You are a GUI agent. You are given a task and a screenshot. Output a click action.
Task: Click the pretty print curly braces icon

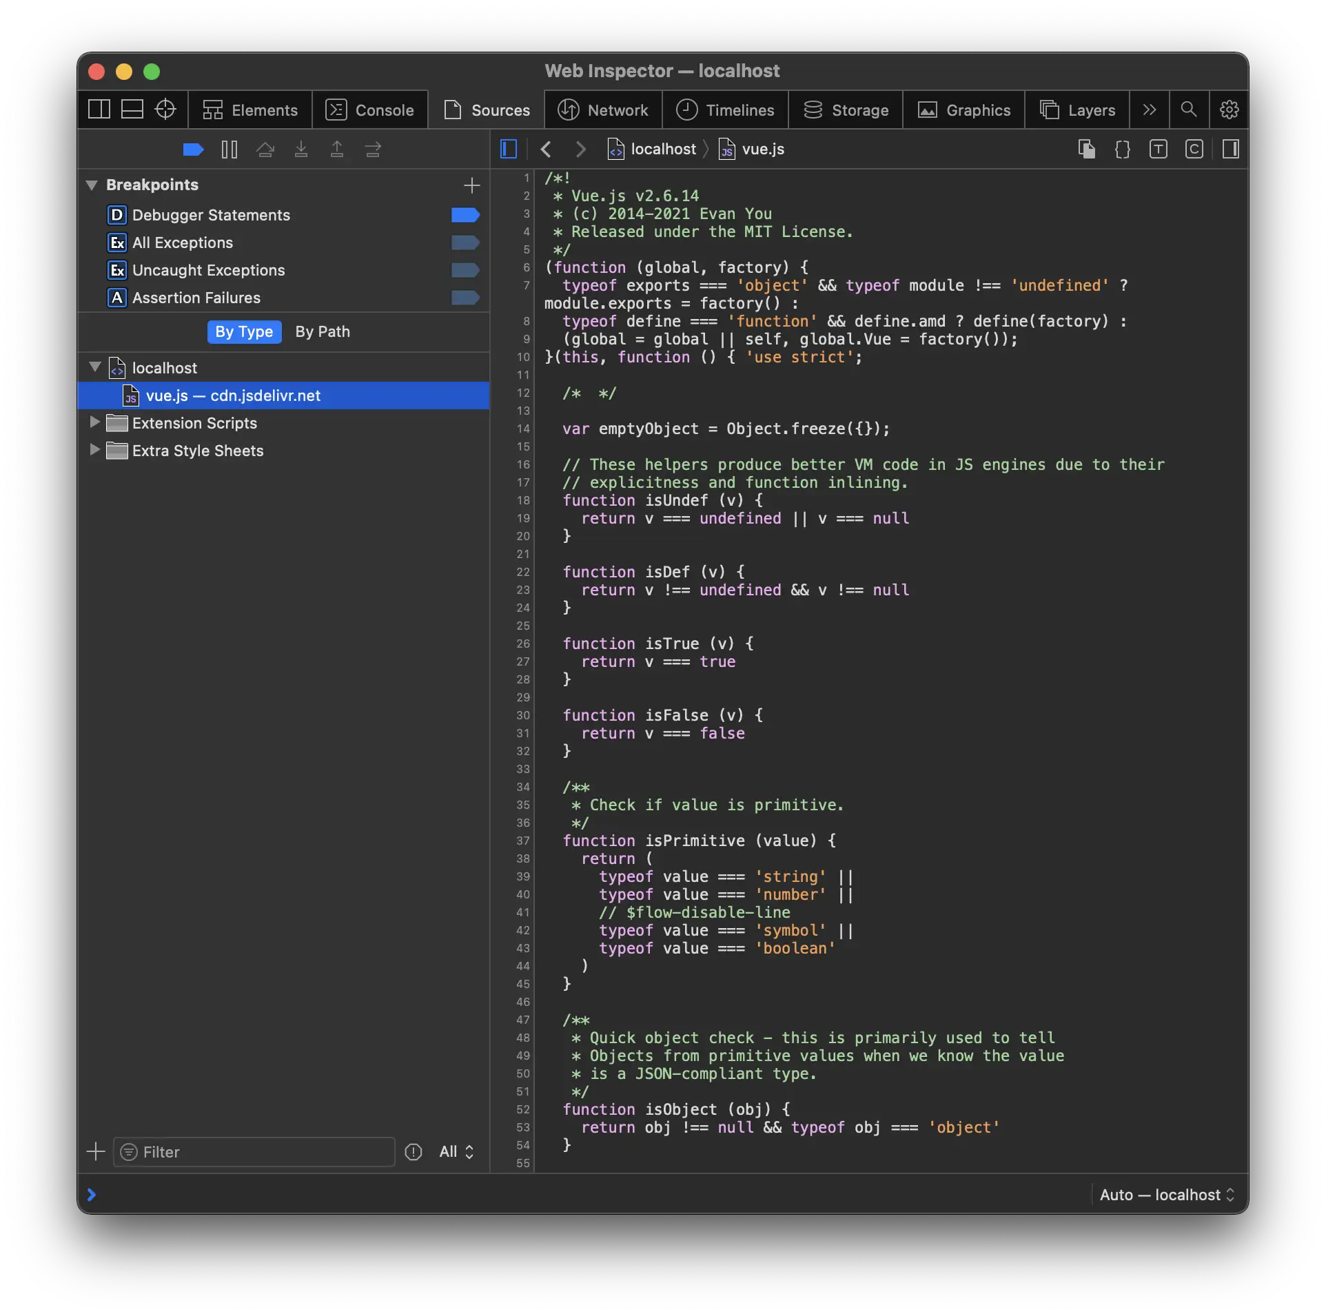(1123, 150)
